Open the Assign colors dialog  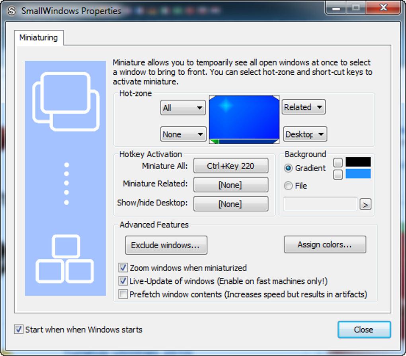[x=325, y=244]
